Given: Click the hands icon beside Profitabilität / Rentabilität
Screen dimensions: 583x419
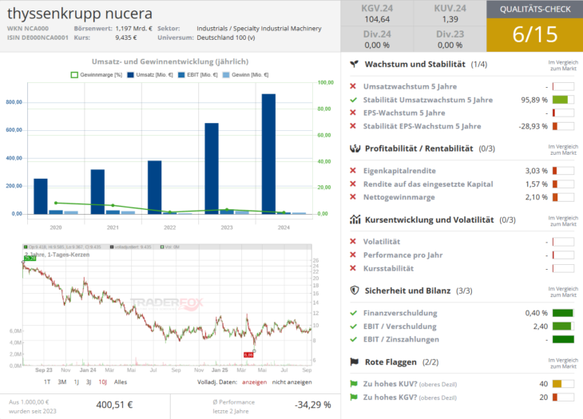Looking at the screenshot, I should tap(355, 148).
